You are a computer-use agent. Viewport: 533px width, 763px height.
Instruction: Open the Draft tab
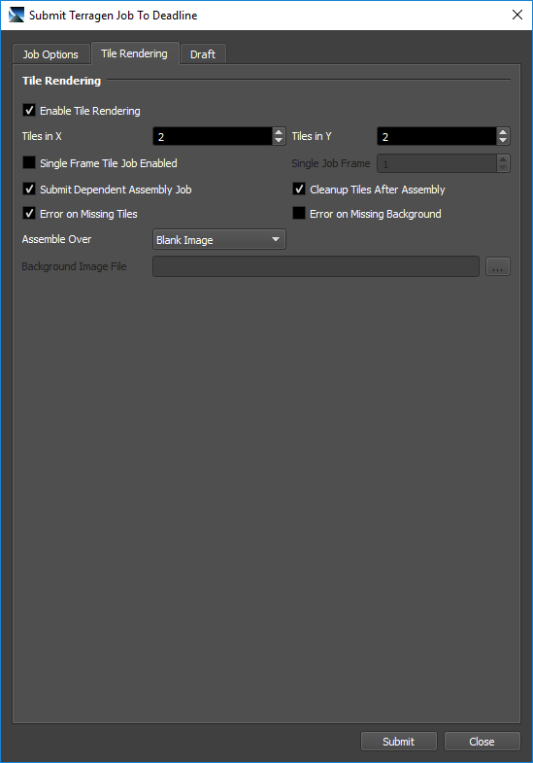[x=203, y=54]
